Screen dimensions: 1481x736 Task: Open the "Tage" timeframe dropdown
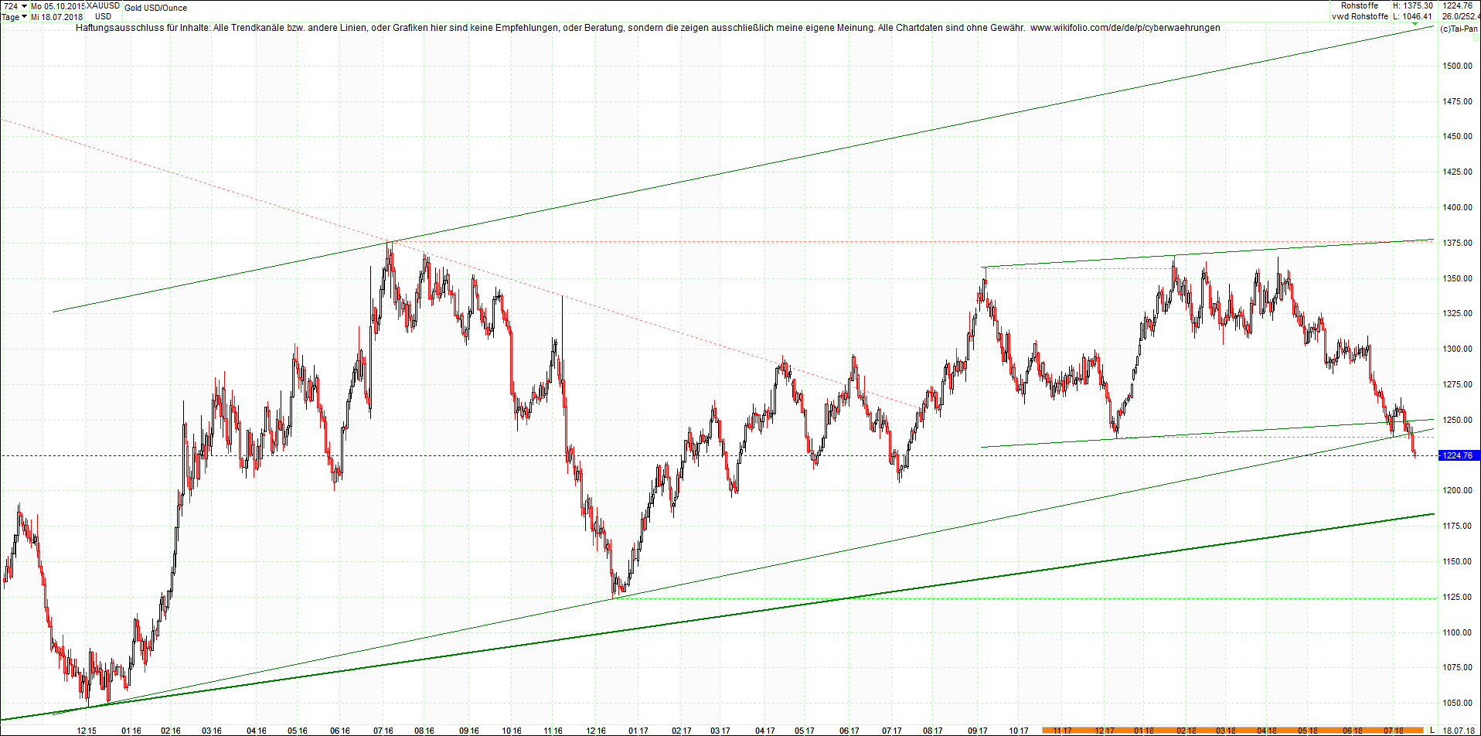tap(10, 16)
